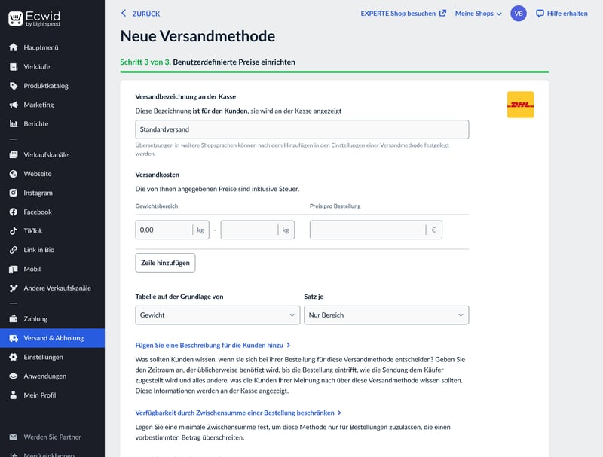Click the Anwendungen layers icon

(14, 376)
